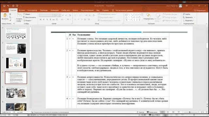This screenshot has width=209, height=117.
Task: Select slide 2 thumbnail with portrait
Action: coord(16,48)
